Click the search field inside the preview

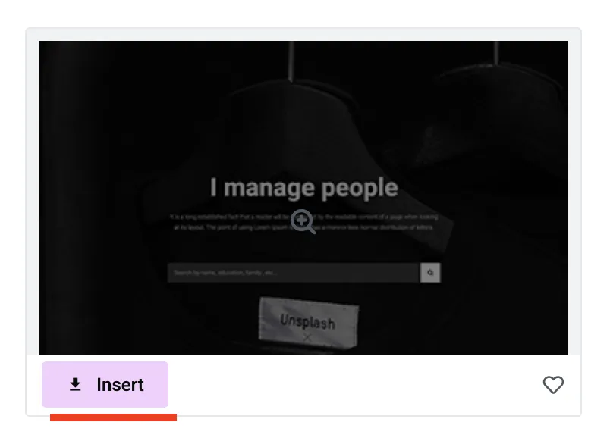click(294, 273)
